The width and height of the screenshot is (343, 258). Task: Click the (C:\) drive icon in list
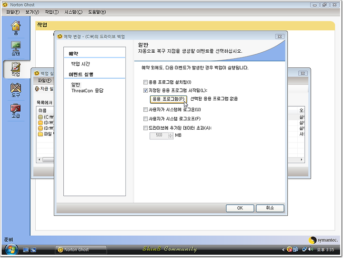(x=40, y=117)
